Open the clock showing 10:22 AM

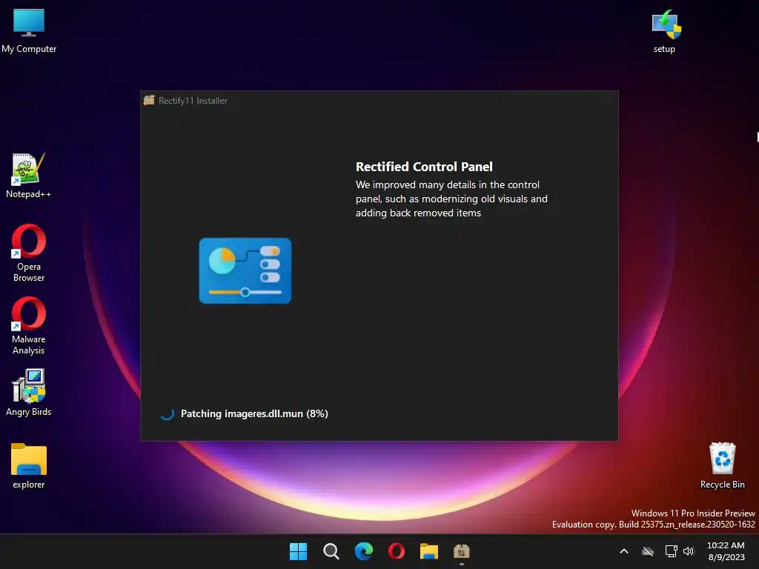[726, 551]
